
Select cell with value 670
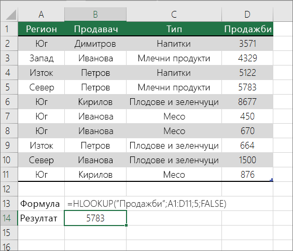point(247,131)
